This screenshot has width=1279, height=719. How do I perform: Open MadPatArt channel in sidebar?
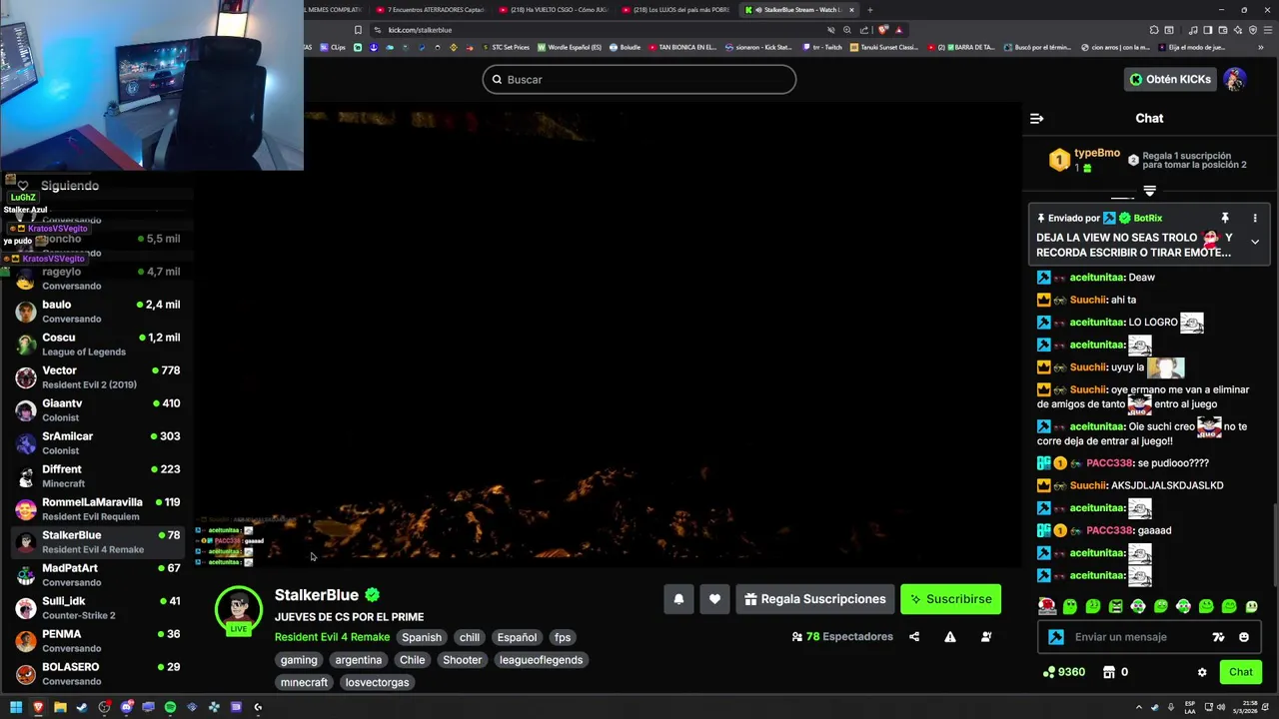tap(97, 575)
